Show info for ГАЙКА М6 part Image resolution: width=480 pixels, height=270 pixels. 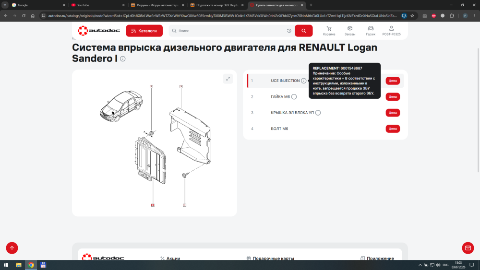(294, 96)
